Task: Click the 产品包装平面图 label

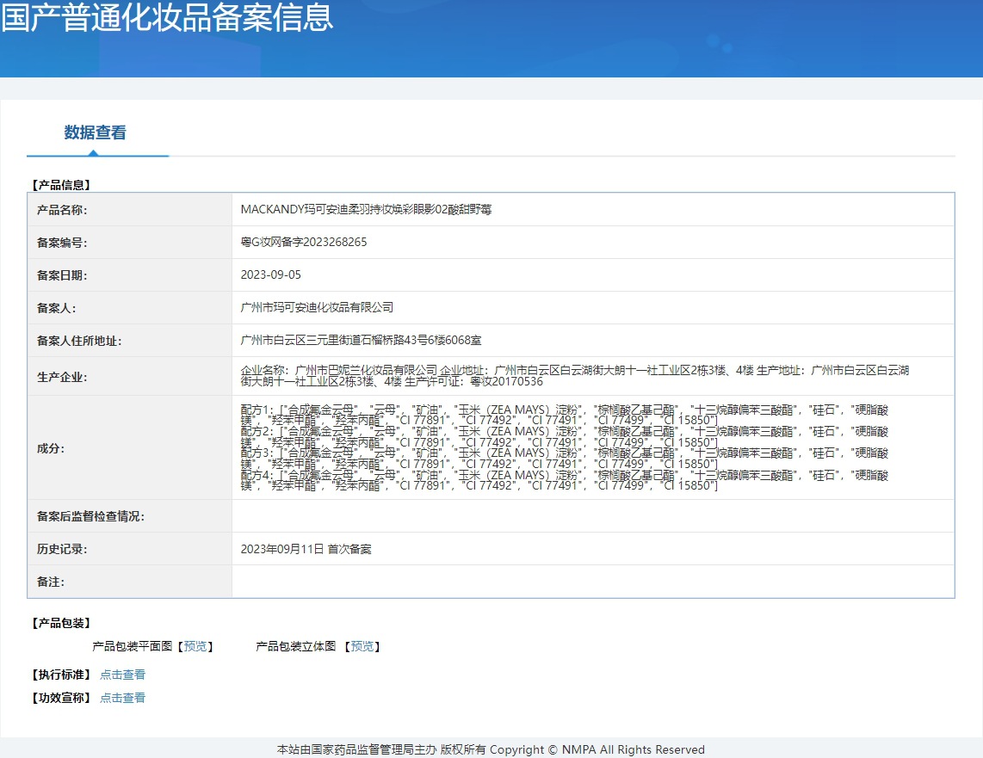Action: click(133, 646)
